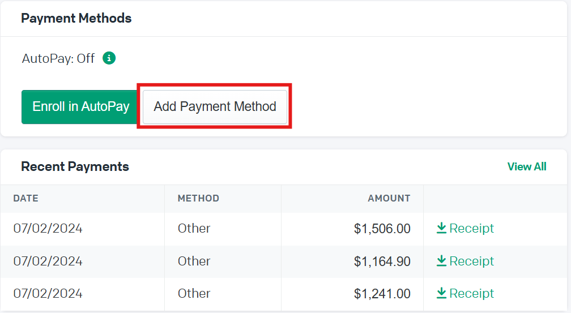
Task: Click the DATE column header
Action: pos(26,198)
